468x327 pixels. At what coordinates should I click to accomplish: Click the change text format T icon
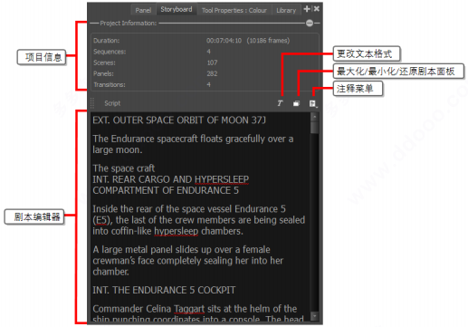coord(280,103)
